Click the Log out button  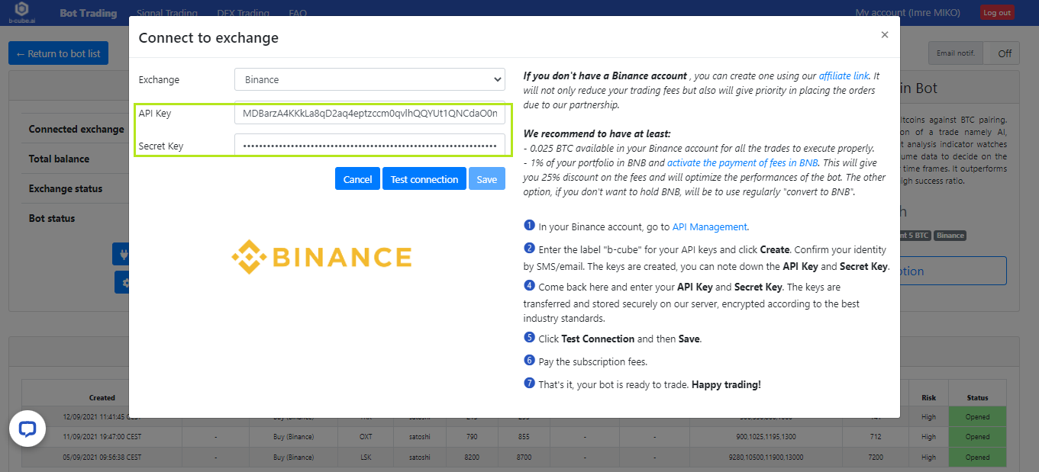coord(997,12)
